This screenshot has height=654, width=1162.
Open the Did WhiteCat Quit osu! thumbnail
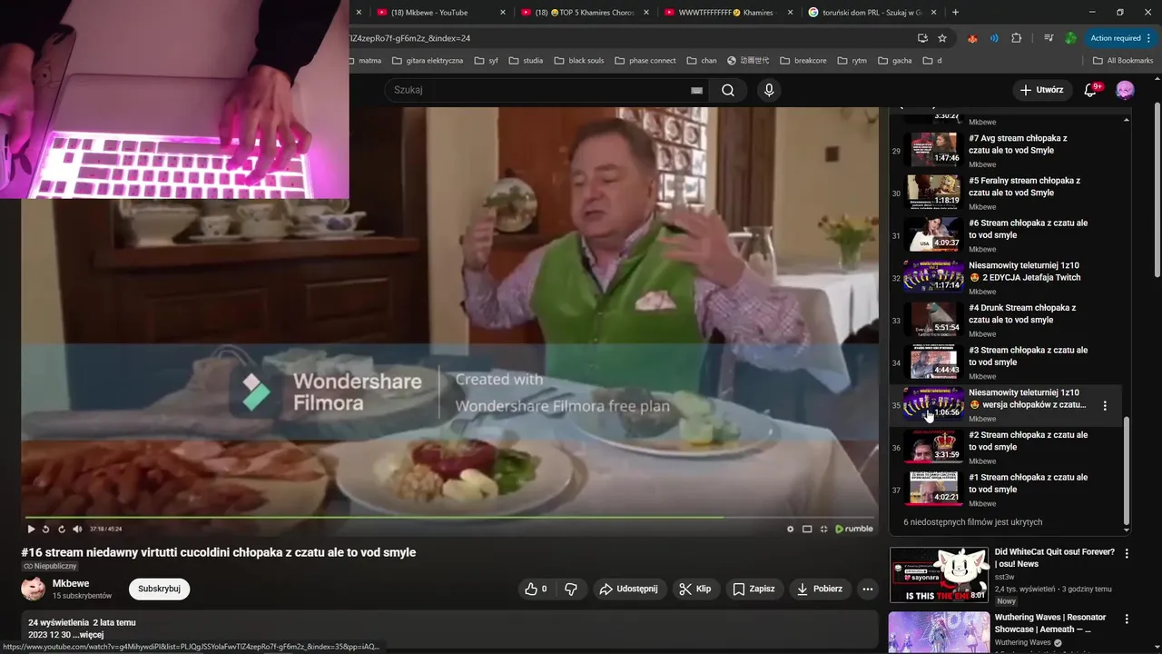click(939, 575)
